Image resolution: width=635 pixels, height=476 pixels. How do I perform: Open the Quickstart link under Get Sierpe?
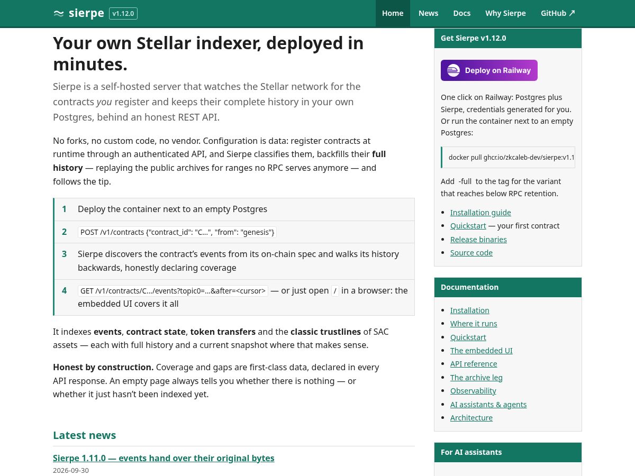coord(468,226)
